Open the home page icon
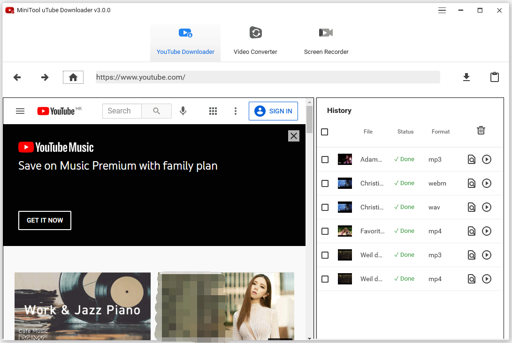The image size is (512, 343). pos(73,77)
